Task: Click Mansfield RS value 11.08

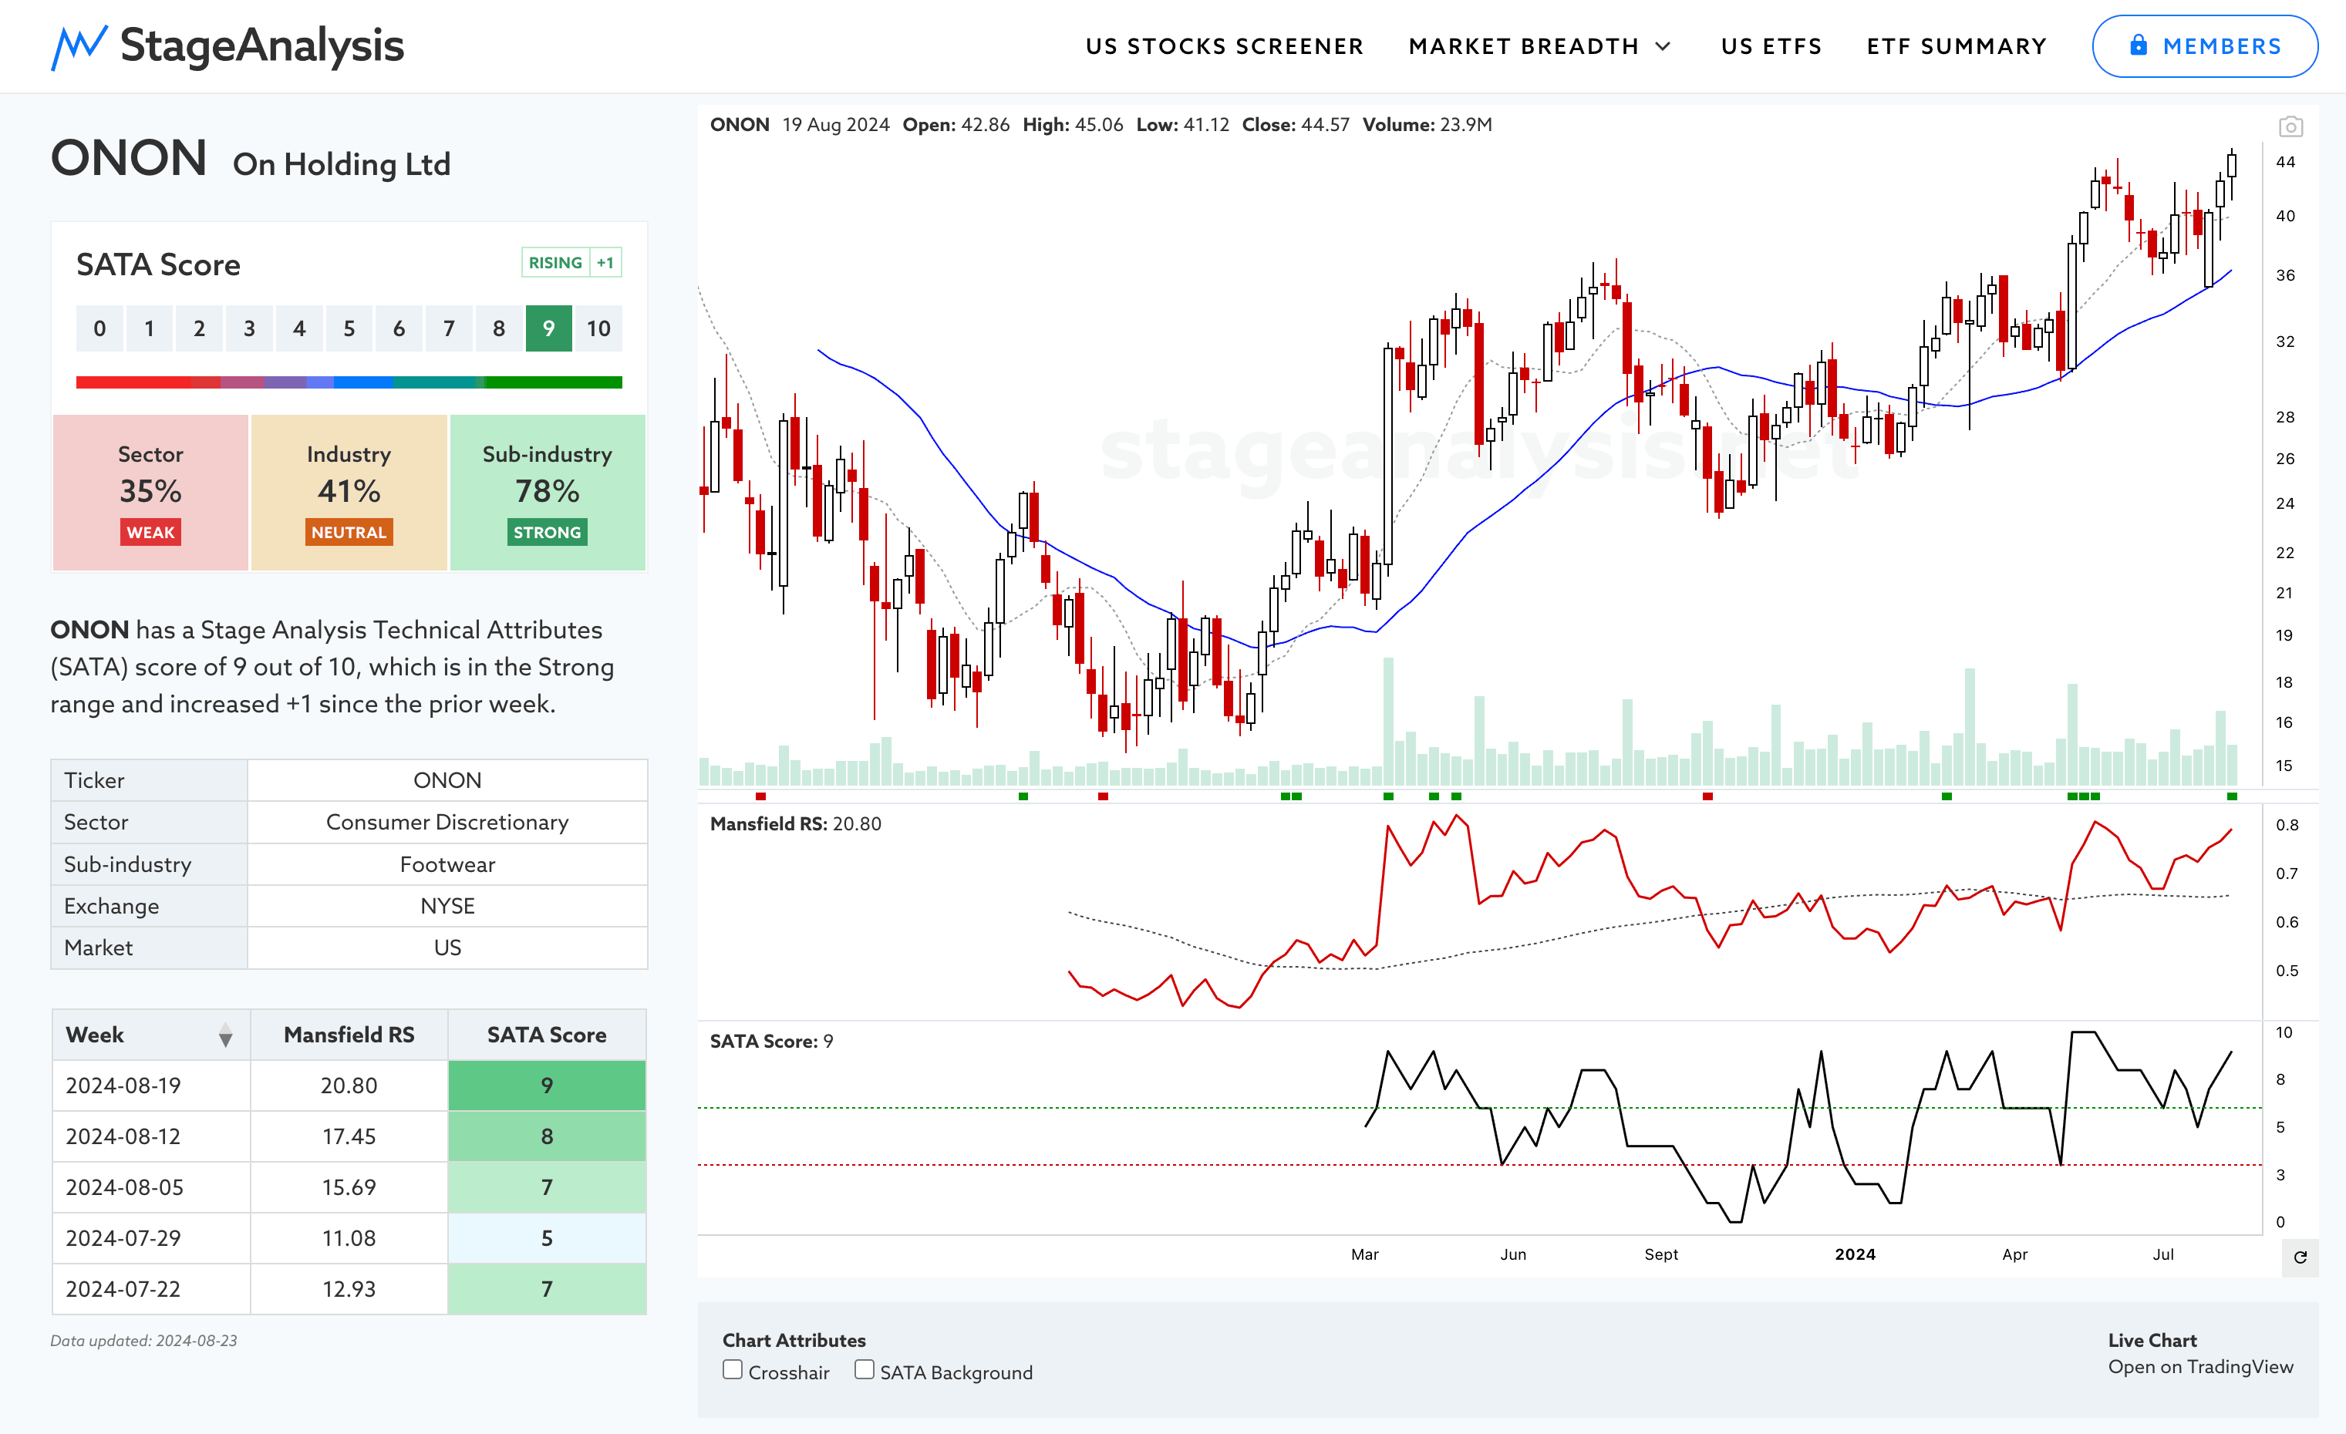Action: tap(349, 1238)
